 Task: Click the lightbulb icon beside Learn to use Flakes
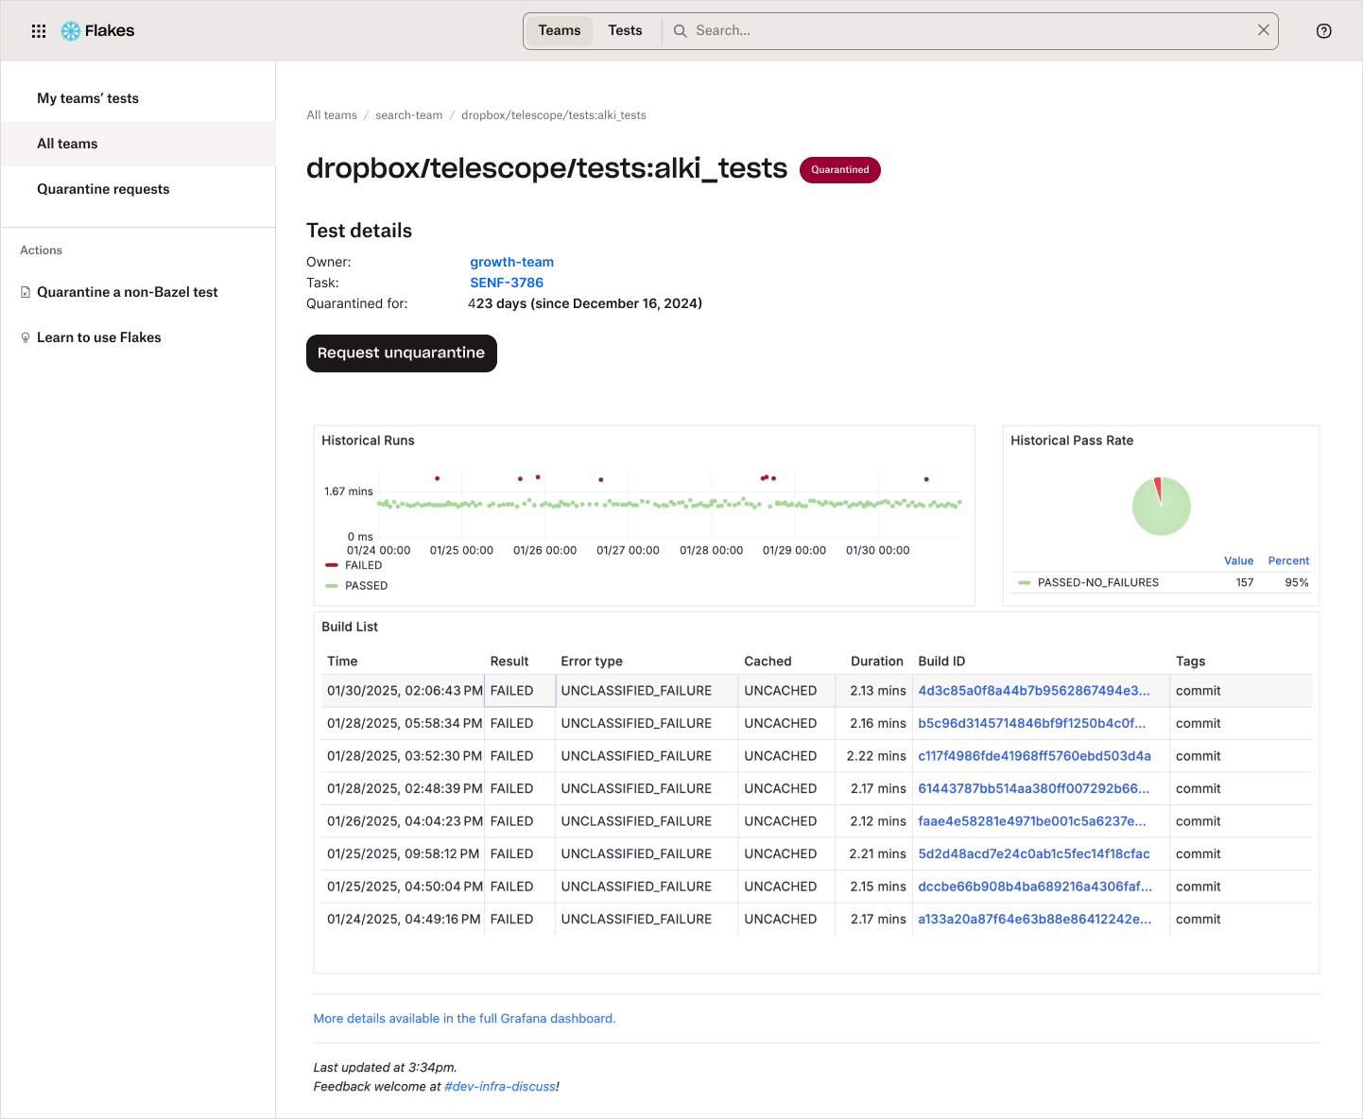(x=26, y=337)
